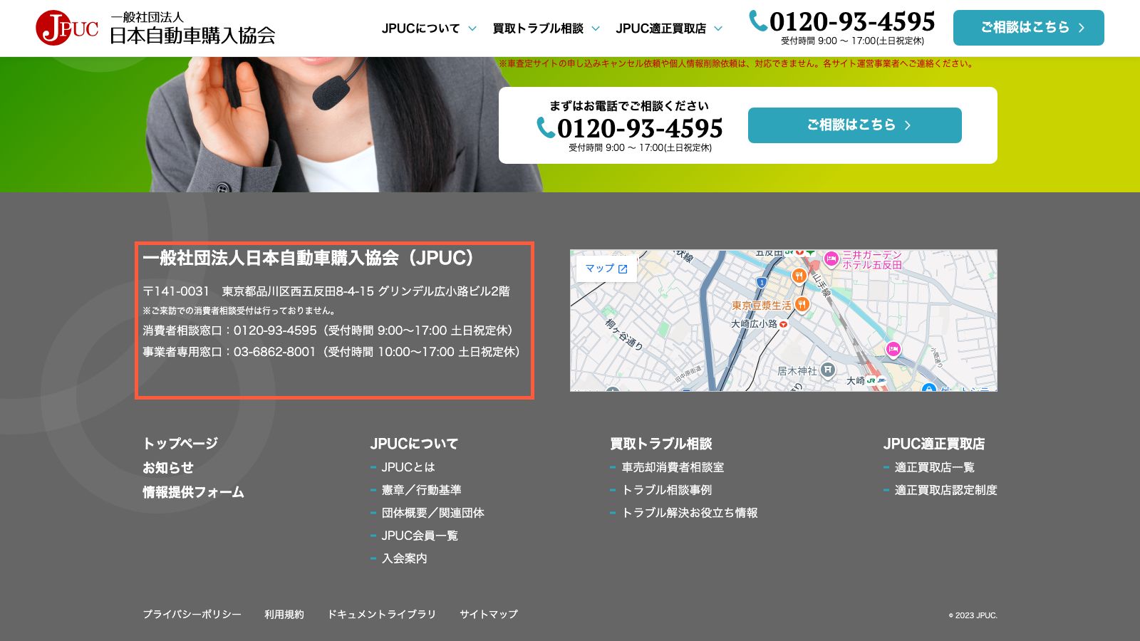Click ご相談はこちら in the white phone card
Viewport: 1140px width, 641px height.
click(x=855, y=125)
